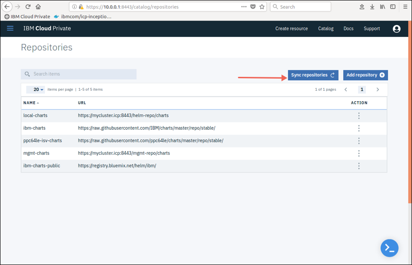Open the Create resource menu item

click(291, 29)
